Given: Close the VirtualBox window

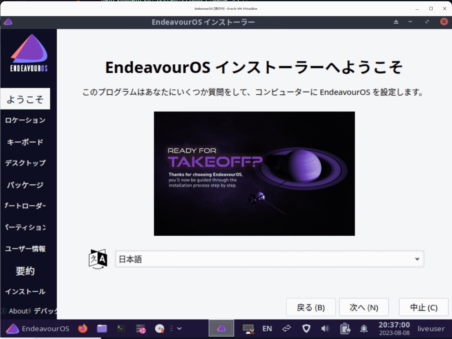Looking at the screenshot, I should tap(445, 9).
